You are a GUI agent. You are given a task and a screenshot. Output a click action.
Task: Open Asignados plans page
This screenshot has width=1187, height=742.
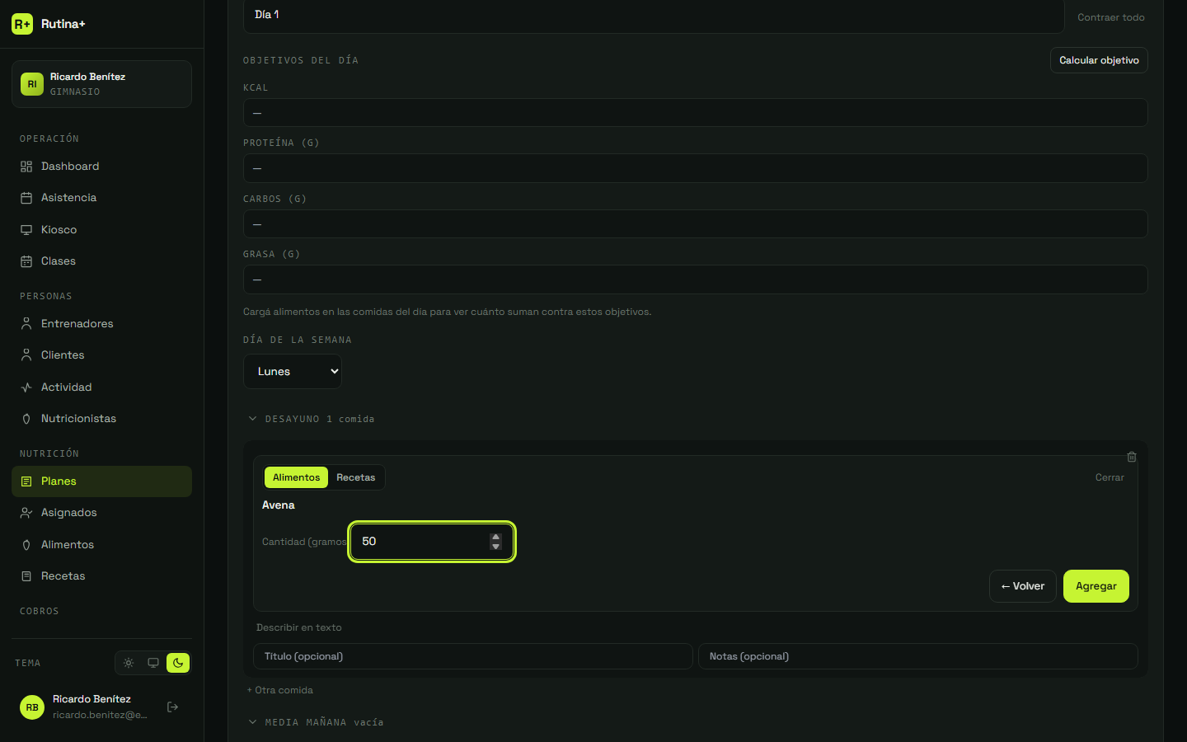click(101, 513)
